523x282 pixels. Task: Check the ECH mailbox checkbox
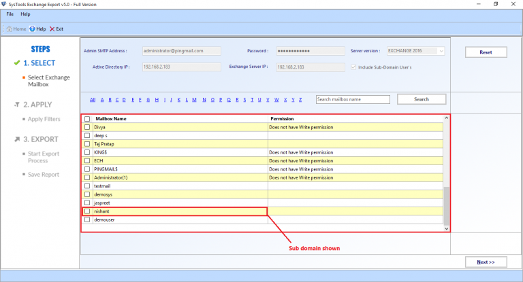tap(87, 161)
